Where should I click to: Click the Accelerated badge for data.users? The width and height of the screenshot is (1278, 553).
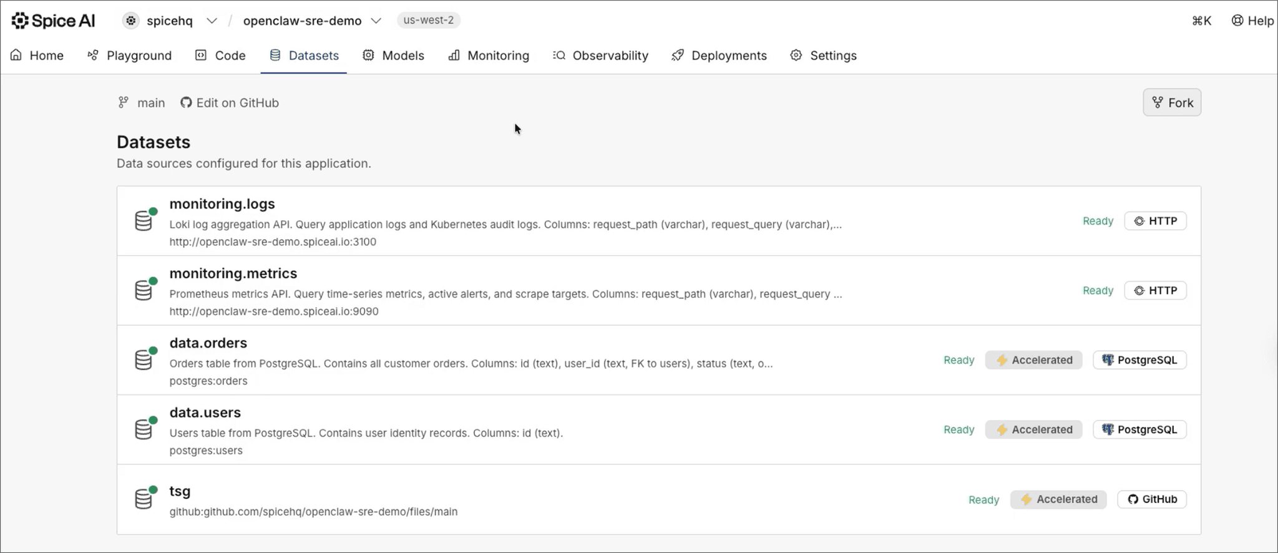coord(1033,429)
